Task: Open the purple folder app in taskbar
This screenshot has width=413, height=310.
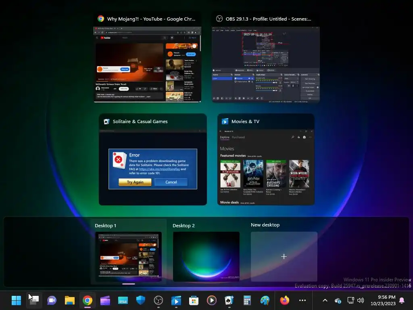Action: (x=105, y=300)
